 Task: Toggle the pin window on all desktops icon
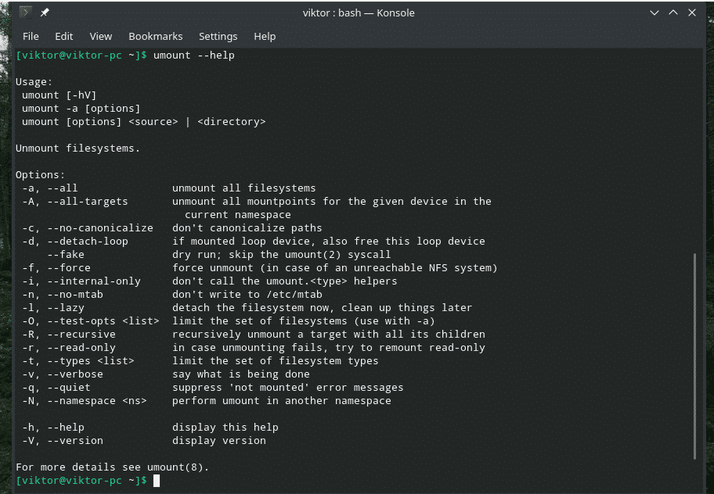click(x=45, y=13)
